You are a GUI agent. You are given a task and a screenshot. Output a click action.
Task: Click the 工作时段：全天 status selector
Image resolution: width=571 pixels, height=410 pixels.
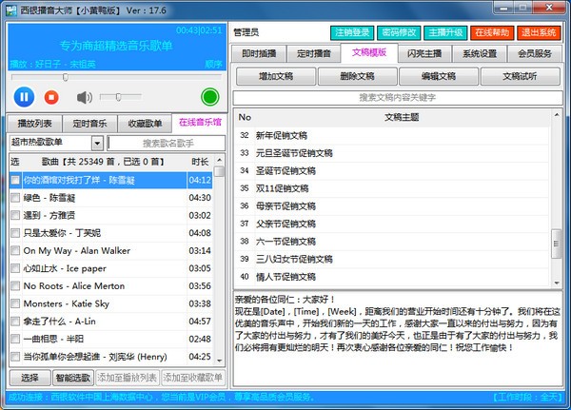click(528, 397)
